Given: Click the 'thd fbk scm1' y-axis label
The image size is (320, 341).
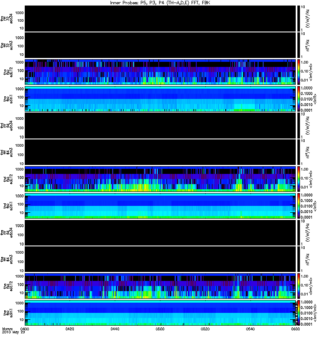Looking at the screenshot, I should [x=8, y=206].
